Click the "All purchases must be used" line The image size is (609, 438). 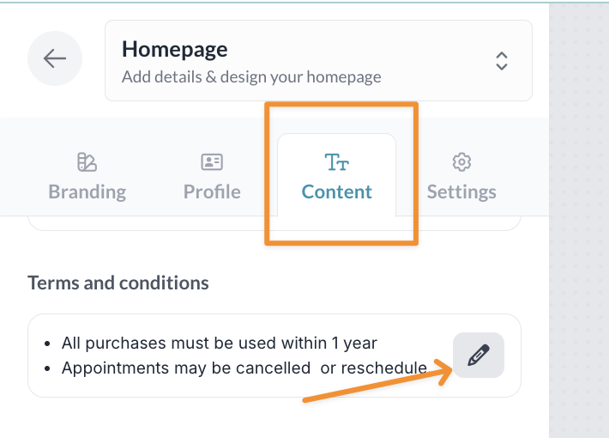click(x=219, y=344)
